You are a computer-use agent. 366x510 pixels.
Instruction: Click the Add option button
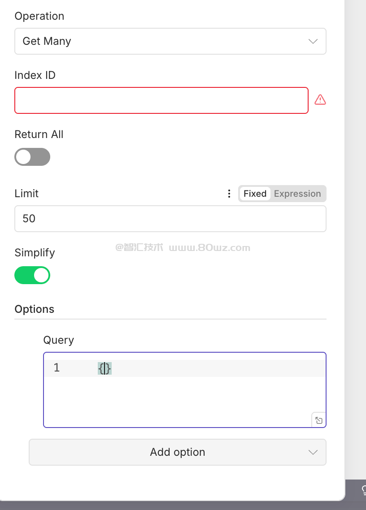tap(177, 452)
